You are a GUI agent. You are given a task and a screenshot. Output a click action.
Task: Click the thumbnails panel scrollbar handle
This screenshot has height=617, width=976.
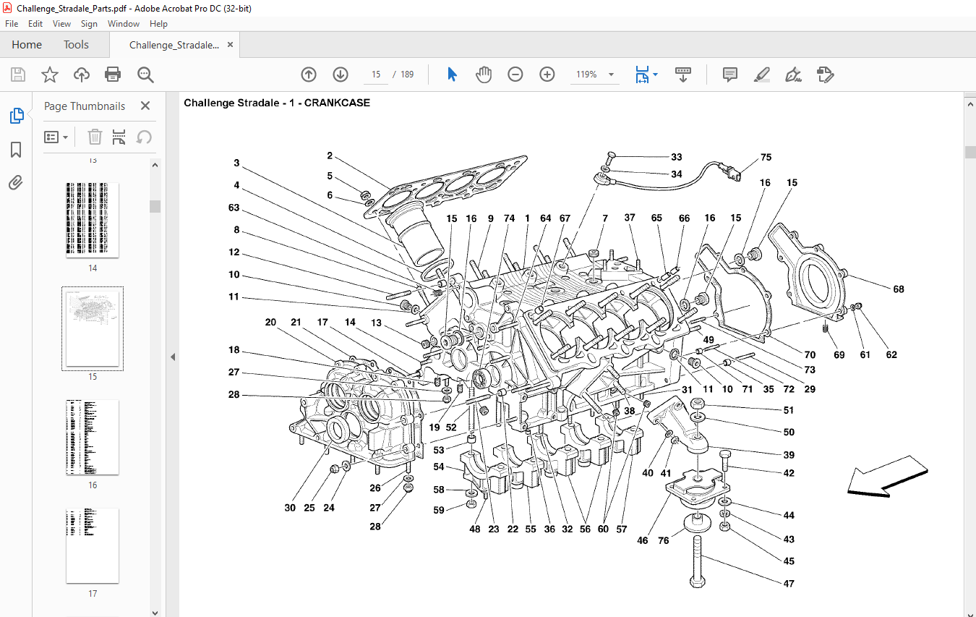pyautogui.click(x=155, y=207)
